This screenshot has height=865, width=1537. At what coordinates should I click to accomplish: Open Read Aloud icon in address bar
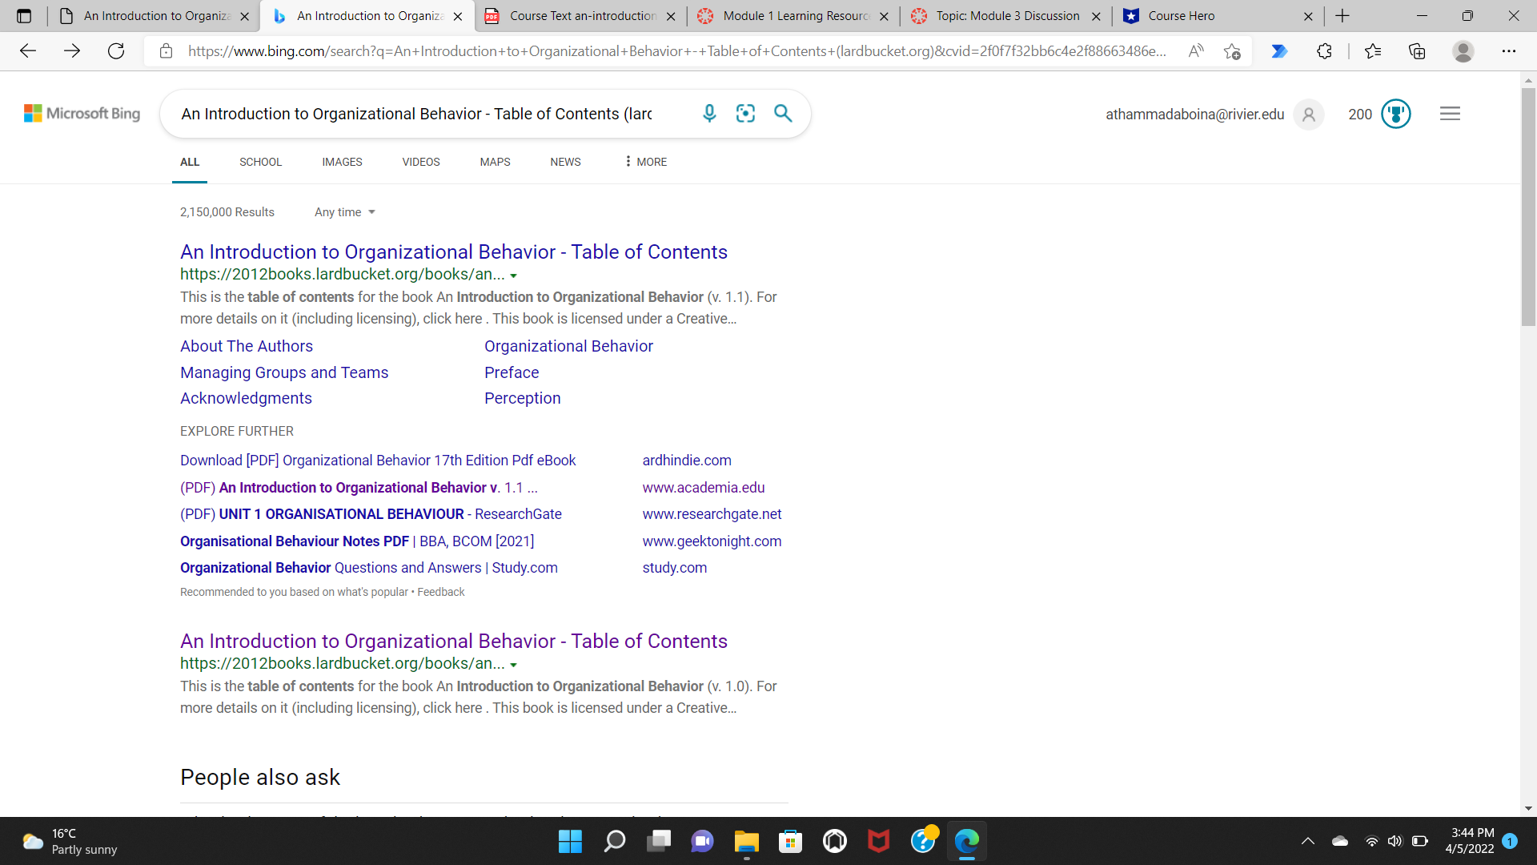[1196, 51]
